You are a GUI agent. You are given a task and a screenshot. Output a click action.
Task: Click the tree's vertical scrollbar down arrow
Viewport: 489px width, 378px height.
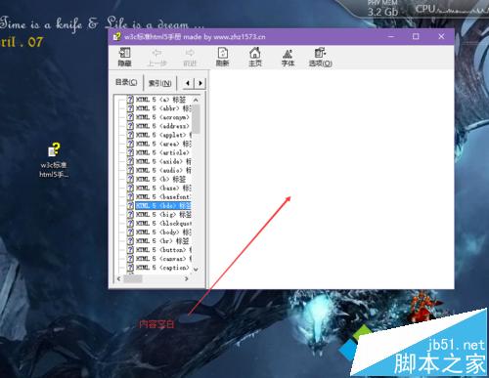(196, 270)
